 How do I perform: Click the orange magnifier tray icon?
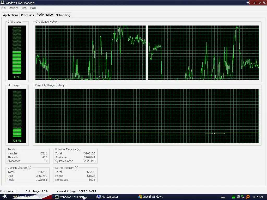248,197
